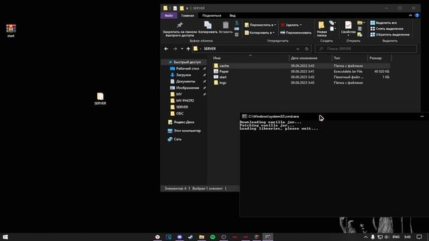Select the Paper jar file
Image resolution: width=429 pixels, height=241 pixels.
(x=302, y=72)
